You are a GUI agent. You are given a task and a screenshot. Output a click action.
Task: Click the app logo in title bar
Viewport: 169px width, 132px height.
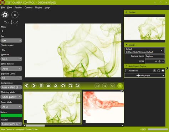(x=2, y=2)
